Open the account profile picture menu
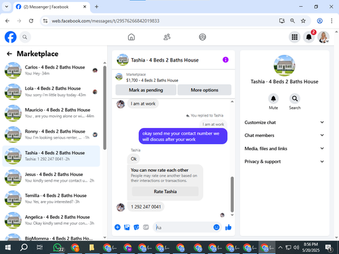 tap(323, 37)
